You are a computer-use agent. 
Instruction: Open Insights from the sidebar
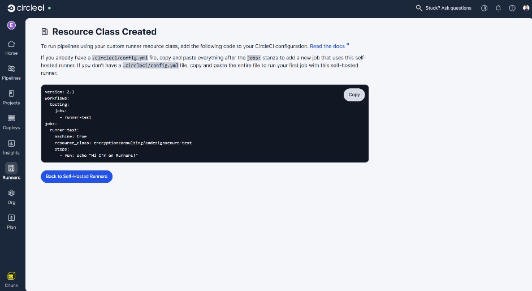click(x=11, y=148)
